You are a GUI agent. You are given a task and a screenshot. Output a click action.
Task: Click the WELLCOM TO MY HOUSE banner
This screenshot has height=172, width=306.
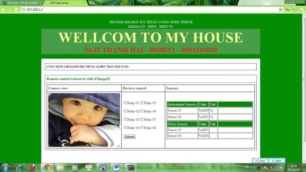point(151,37)
